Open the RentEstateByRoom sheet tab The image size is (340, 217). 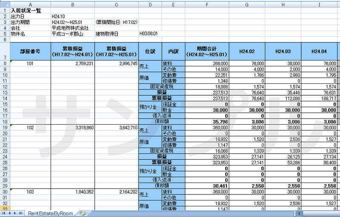(50, 213)
